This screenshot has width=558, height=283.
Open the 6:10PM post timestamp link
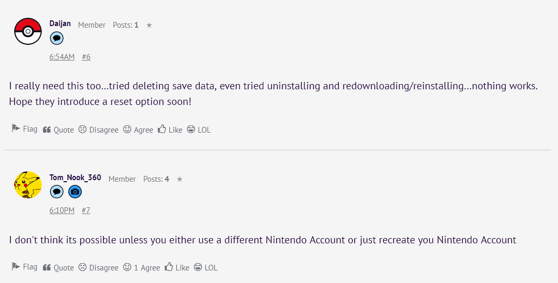pyautogui.click(x=62, y=210)
